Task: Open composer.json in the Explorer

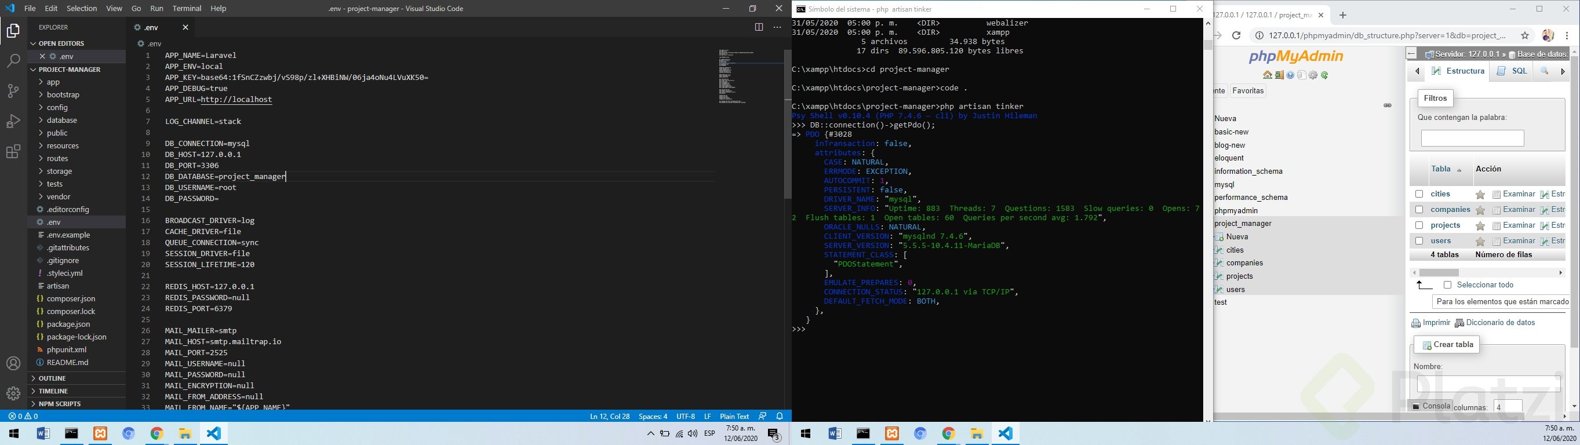Action: pyautogui.click(x=71, y=298)
